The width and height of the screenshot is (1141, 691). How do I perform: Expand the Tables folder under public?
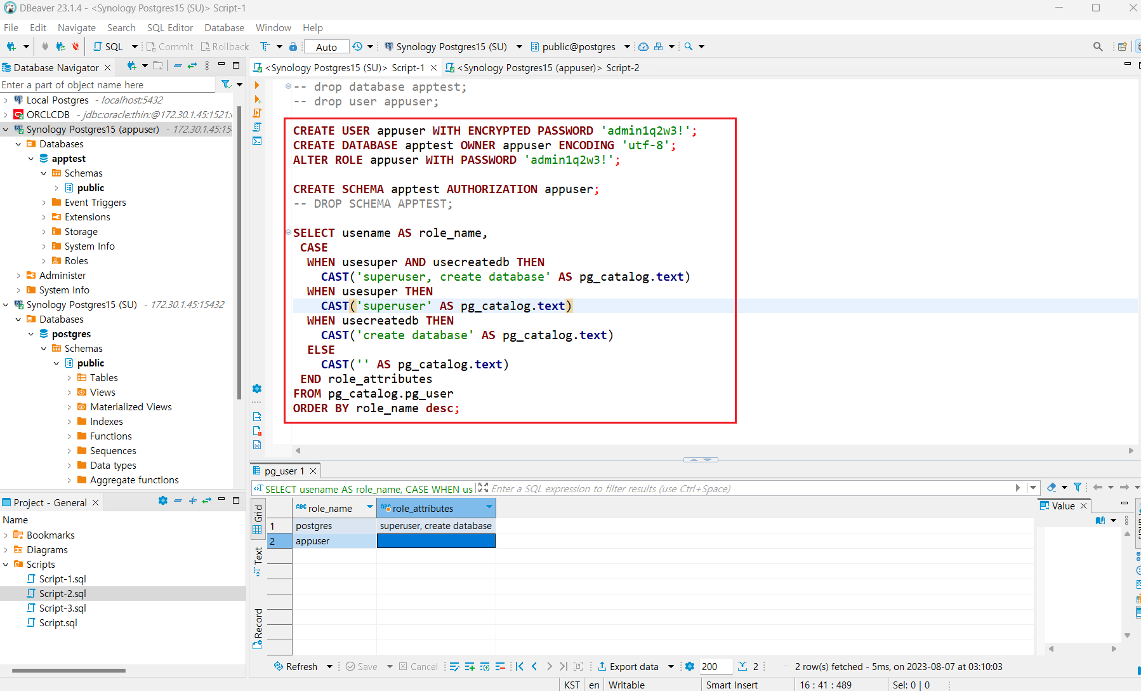tap(69, 377)
